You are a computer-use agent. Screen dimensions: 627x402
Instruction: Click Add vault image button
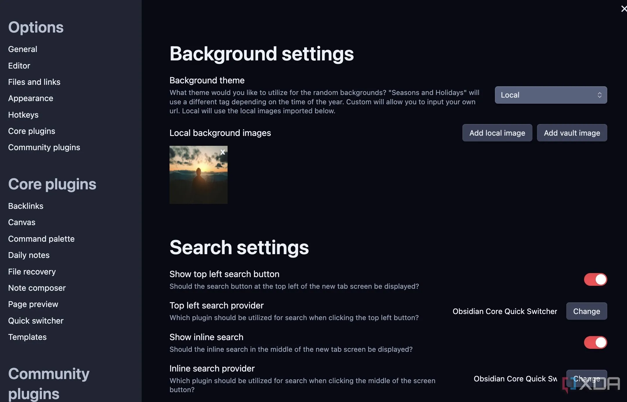[572, 133]
